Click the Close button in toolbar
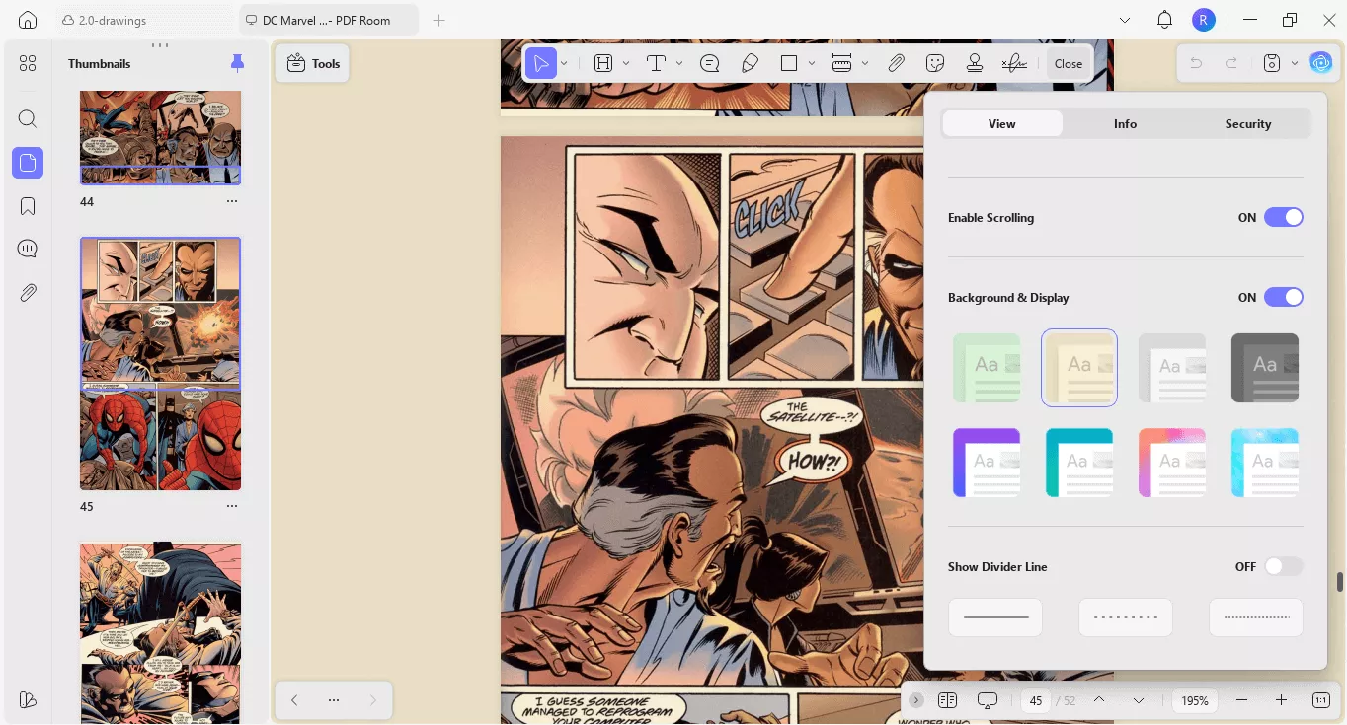 click(x=1068, y=63)
